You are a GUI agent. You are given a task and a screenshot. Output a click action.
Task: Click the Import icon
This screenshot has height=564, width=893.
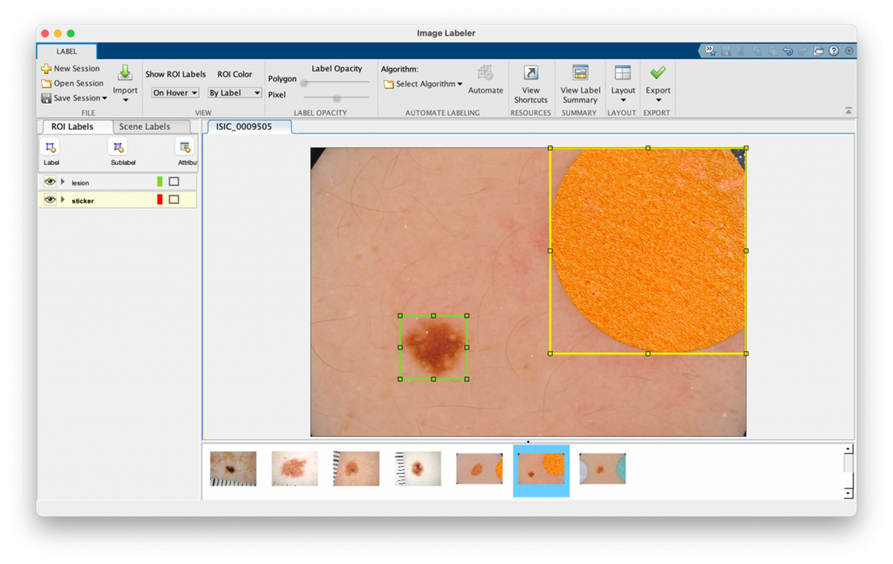click(x=125, y=73)
